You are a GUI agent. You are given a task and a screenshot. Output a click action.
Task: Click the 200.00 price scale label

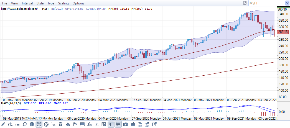coord(283,59)
